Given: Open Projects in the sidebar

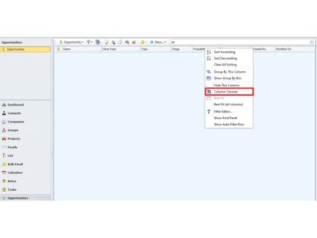Looking at the screenshot, I should pyautogui.click(x=25, y=138).
